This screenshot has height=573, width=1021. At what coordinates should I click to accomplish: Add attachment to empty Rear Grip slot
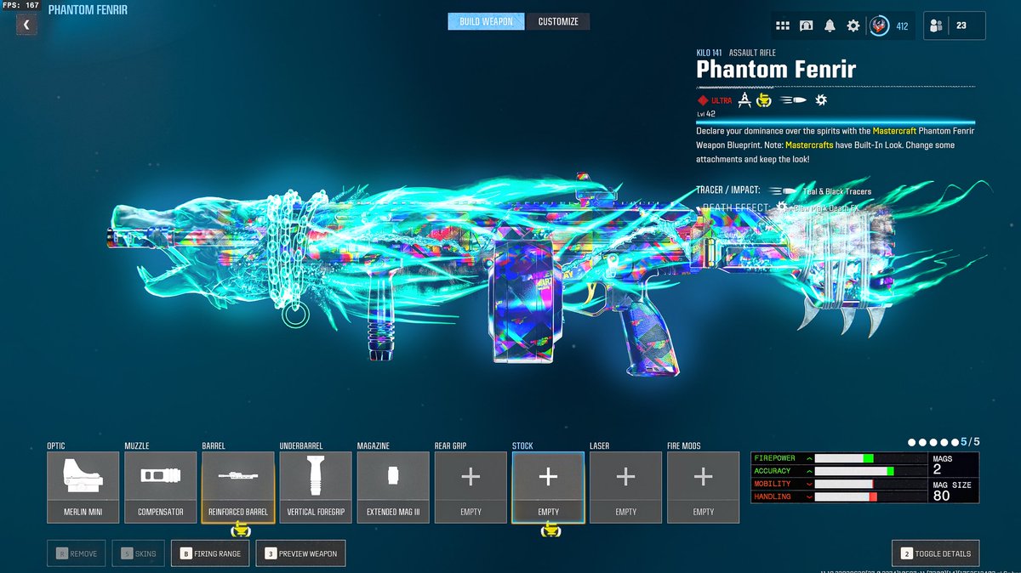pos(471,487)
